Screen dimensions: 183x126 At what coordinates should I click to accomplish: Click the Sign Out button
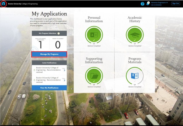176,3
